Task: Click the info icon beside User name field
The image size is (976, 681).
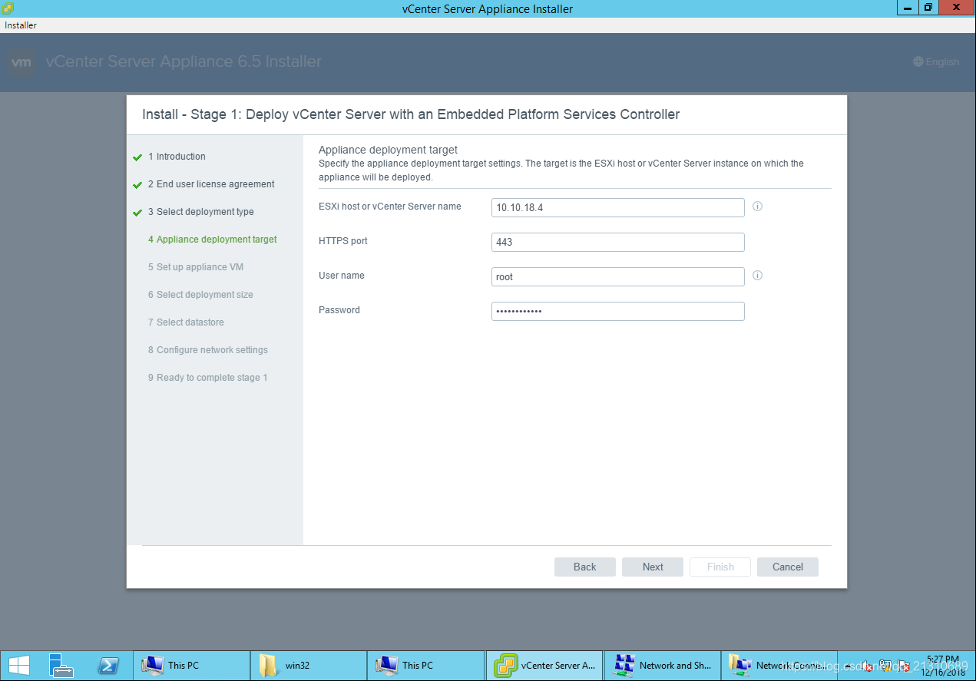Action: tap(757, 276)
